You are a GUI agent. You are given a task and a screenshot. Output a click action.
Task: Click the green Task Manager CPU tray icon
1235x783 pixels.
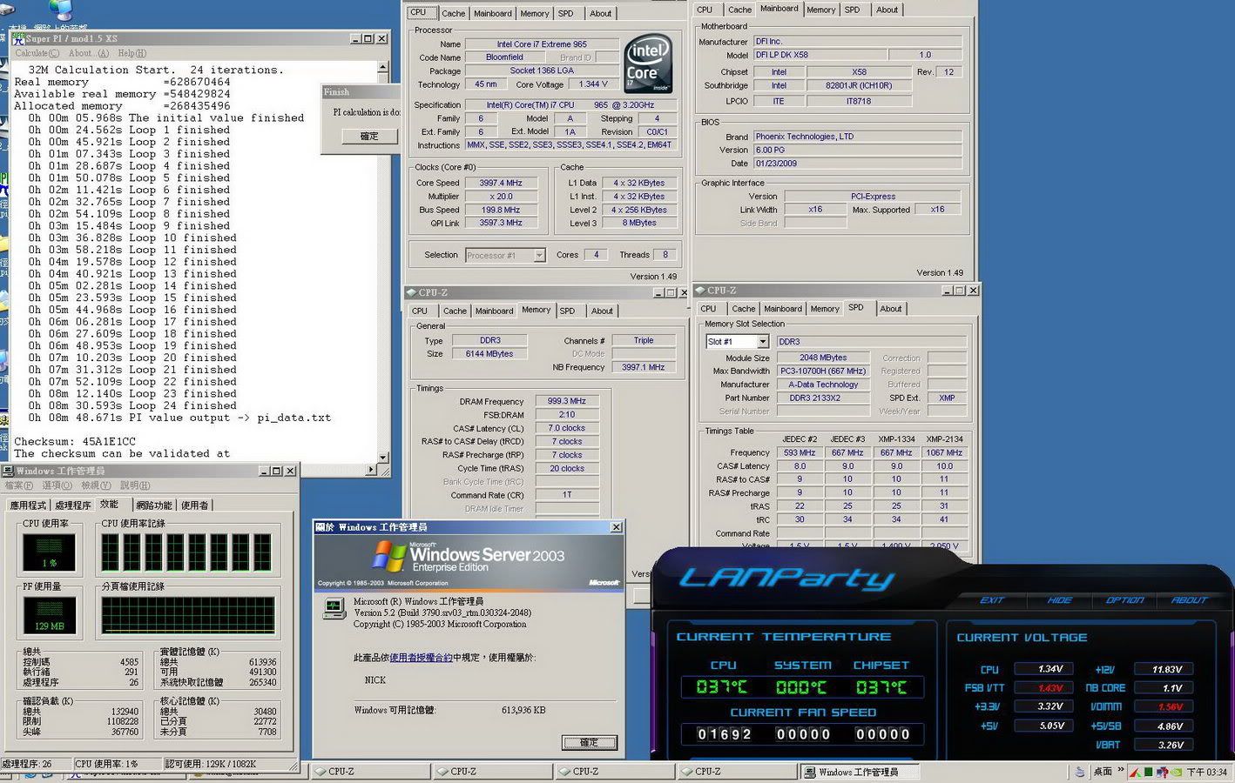[1149, 772]
